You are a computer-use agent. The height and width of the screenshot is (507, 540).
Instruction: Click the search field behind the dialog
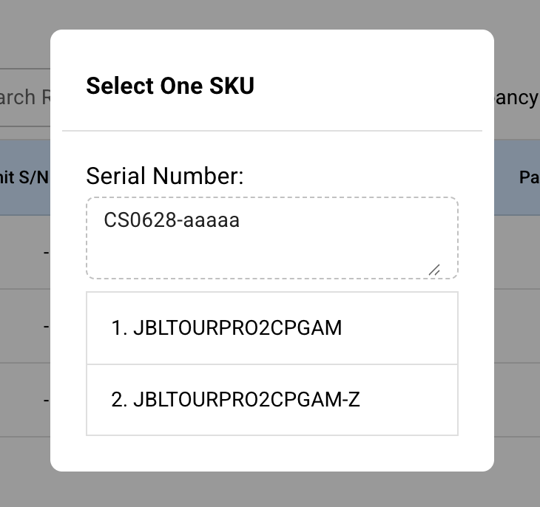click(x=26, y=97)
